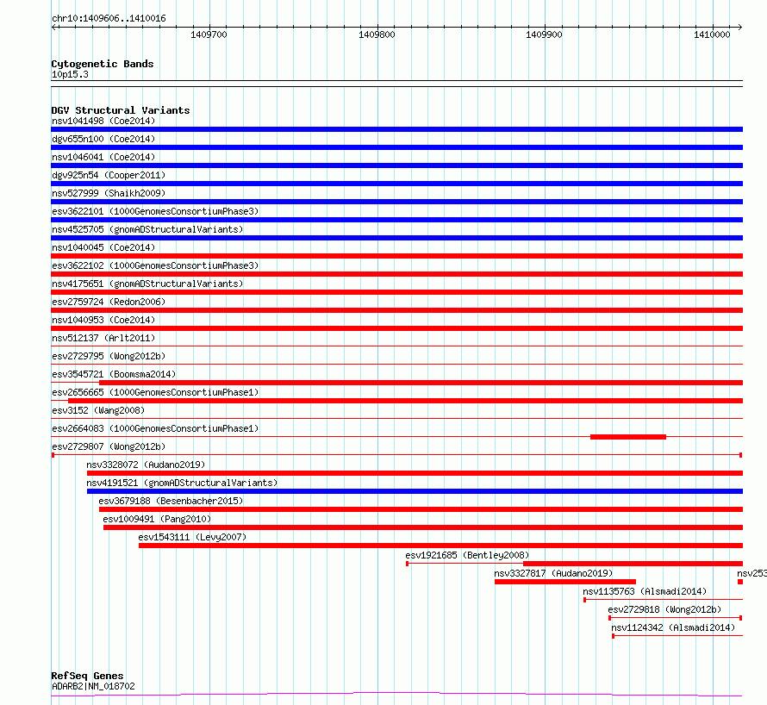
Task: Click ruler position 1410000
Action: [x=712, y=34]
